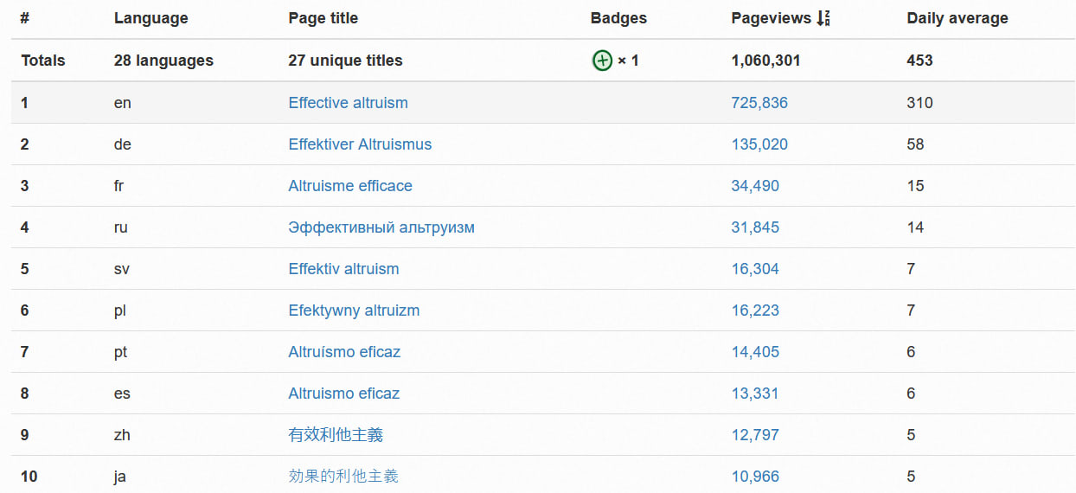This screenshot has height=493, width=1076.
Task: Open the Эффективный альтруизм page link
Action: click(x=381, y=227)
